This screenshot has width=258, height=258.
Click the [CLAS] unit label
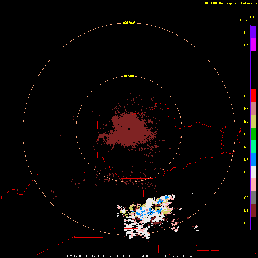[242, 20]
